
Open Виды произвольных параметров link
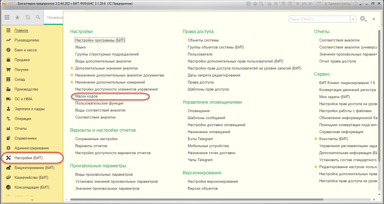click(x=104, y=174)
